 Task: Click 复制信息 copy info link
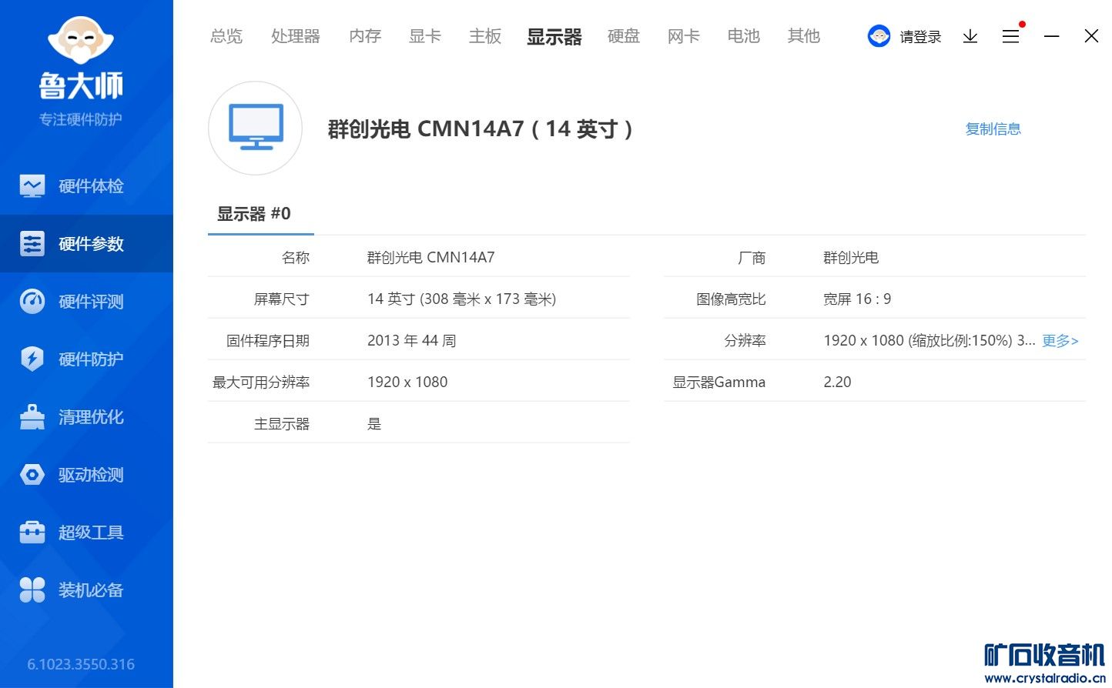tap(993, 129)
